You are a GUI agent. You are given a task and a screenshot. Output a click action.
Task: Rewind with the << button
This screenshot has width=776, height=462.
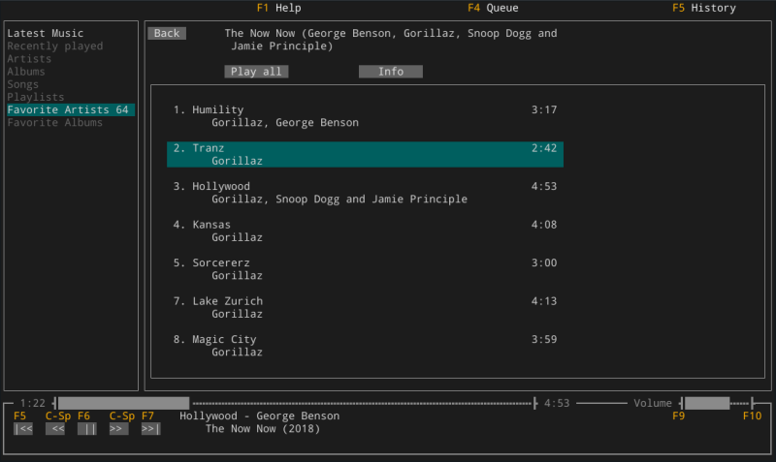[x=55, y=429]
